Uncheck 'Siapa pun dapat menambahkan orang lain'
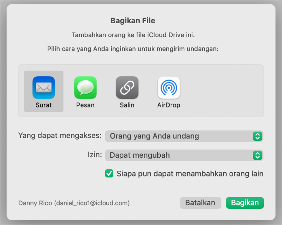Screen dimensions: 282x225 click(109, 174)
